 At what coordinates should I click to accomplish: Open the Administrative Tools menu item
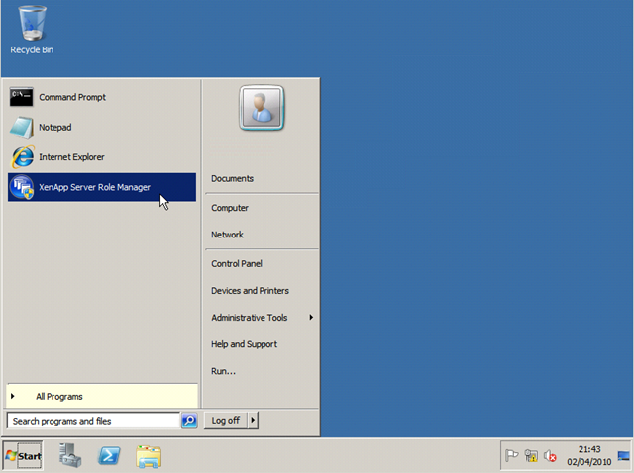pyautogui.click(x=262, y=318)
